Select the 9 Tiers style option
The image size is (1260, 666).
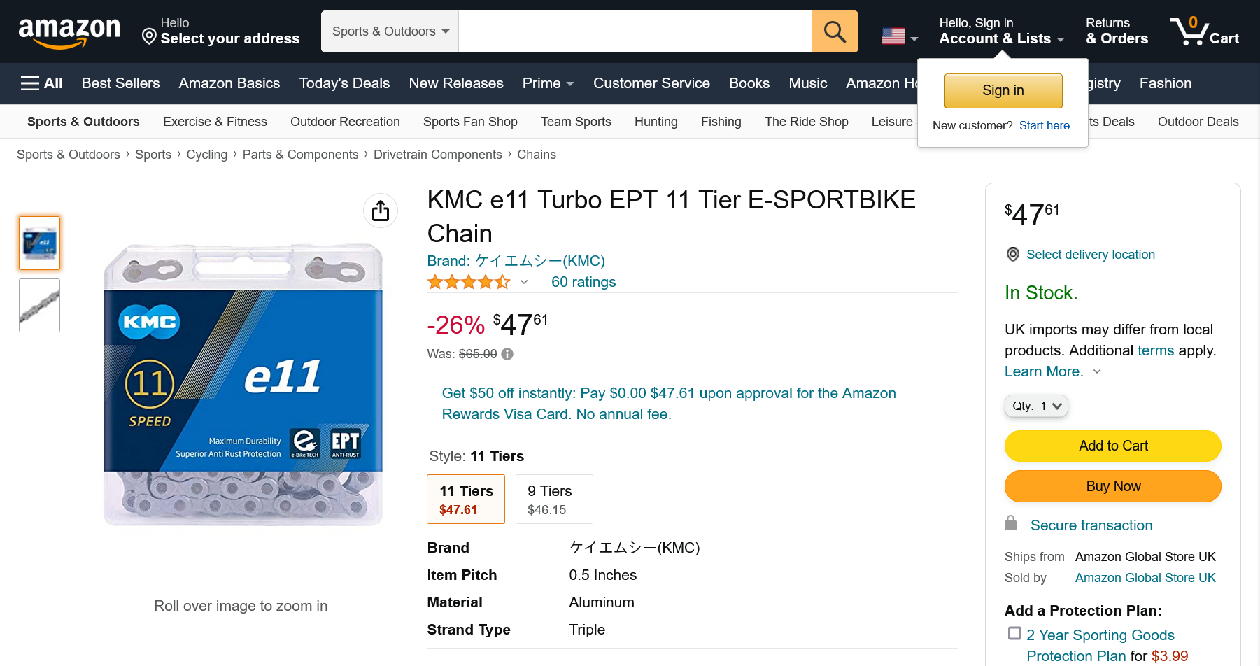(x=554, y=499)
